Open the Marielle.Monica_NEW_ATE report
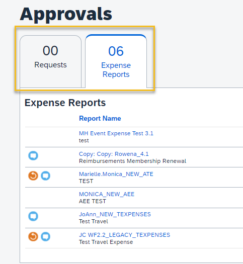 click(116, 174)
